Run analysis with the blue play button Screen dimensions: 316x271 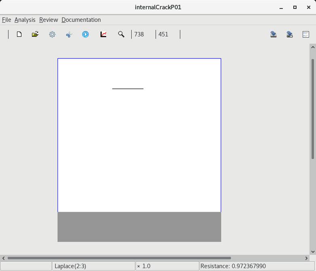point(85,34)
